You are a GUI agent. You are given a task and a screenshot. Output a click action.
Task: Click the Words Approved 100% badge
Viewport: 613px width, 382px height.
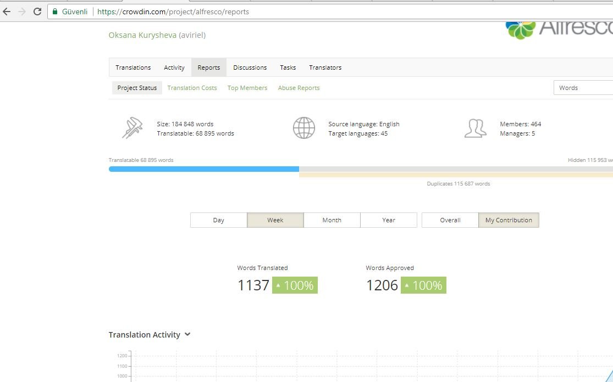[423, 285]
